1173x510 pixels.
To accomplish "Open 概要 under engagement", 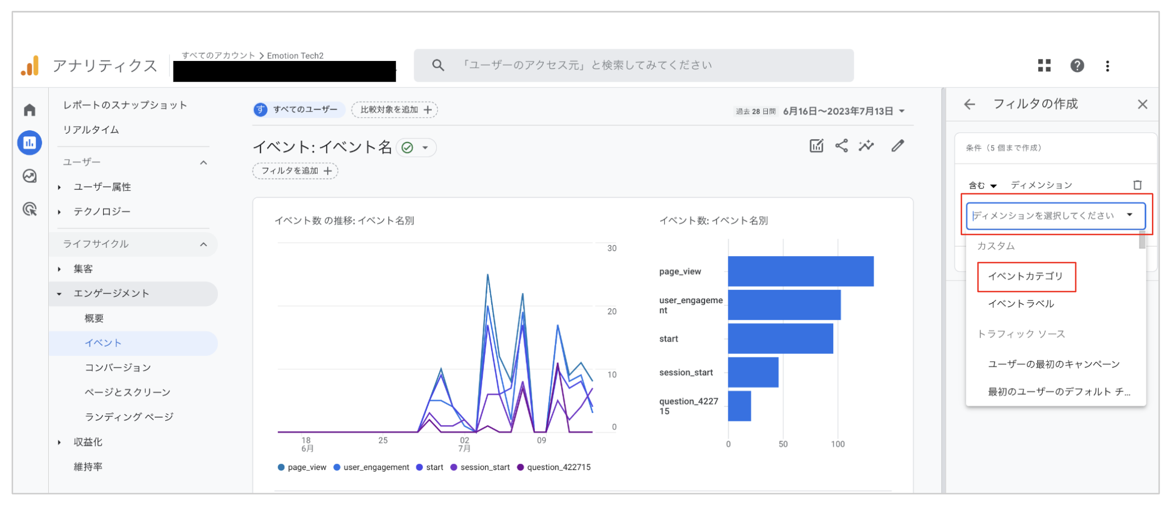I will click(94, 318).
